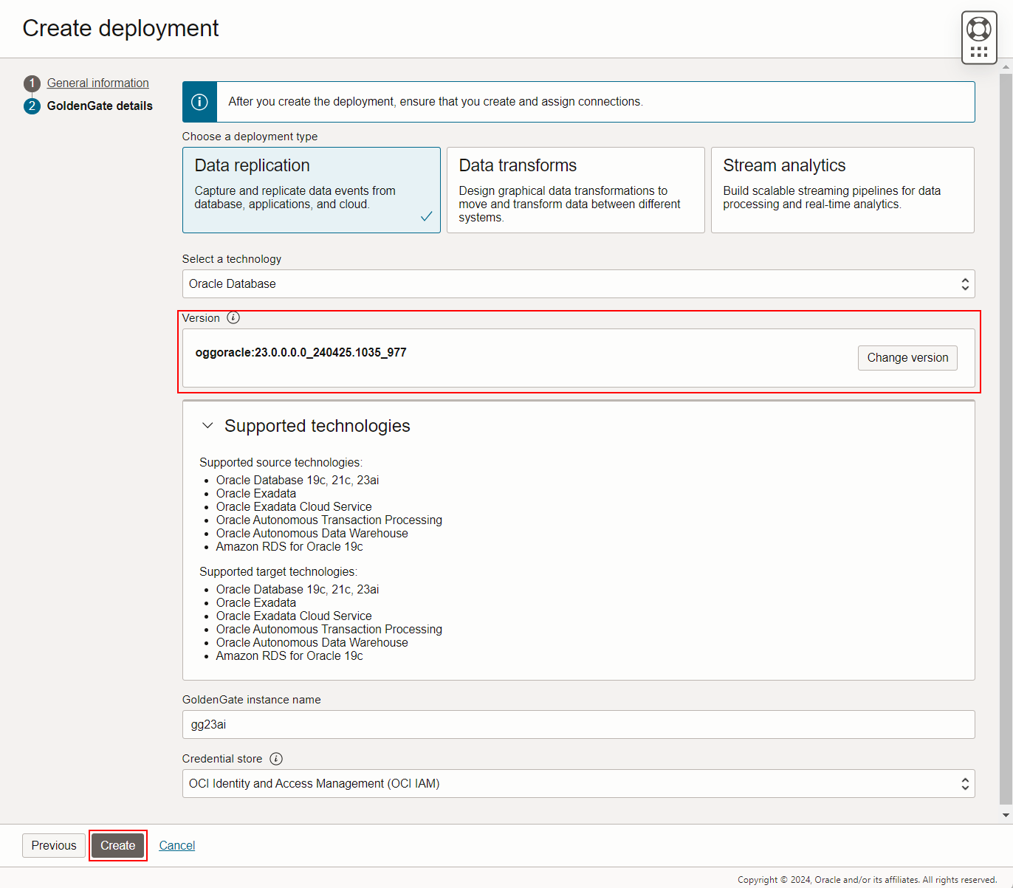The image size is (1013, 888).
Task: Click the Cancel link
Action: pyautogui.click(x=176, y=845)
